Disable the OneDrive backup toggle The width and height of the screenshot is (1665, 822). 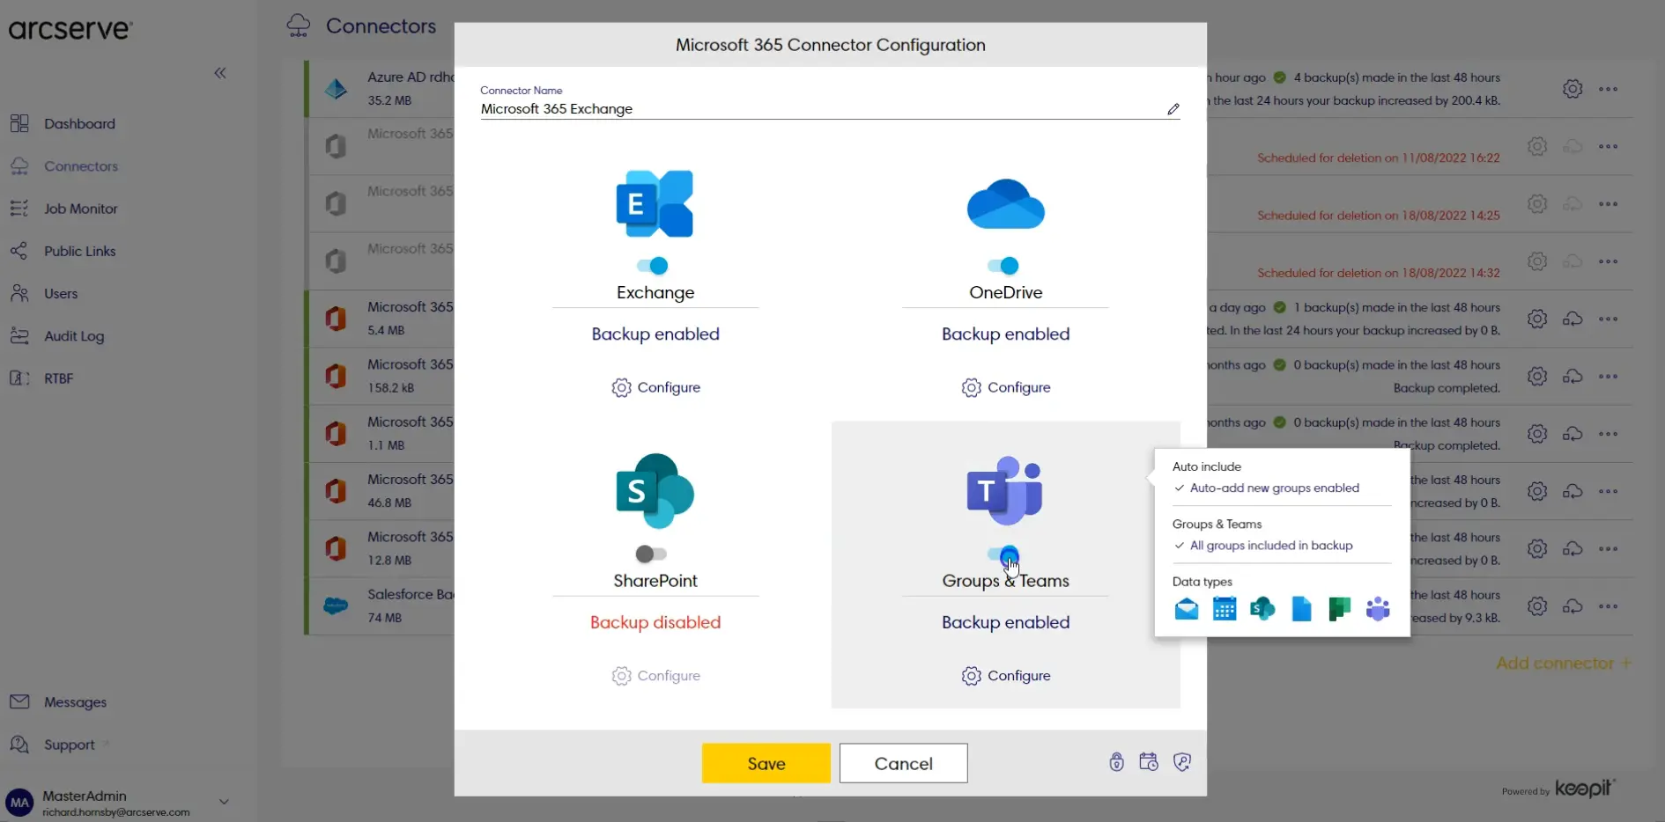[1003, 266]
